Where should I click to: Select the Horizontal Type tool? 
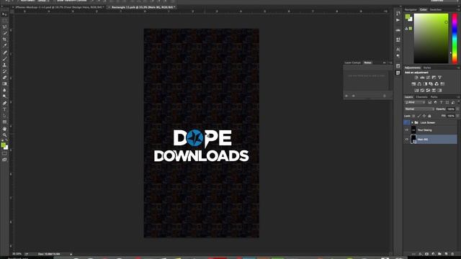click(4, 109)
